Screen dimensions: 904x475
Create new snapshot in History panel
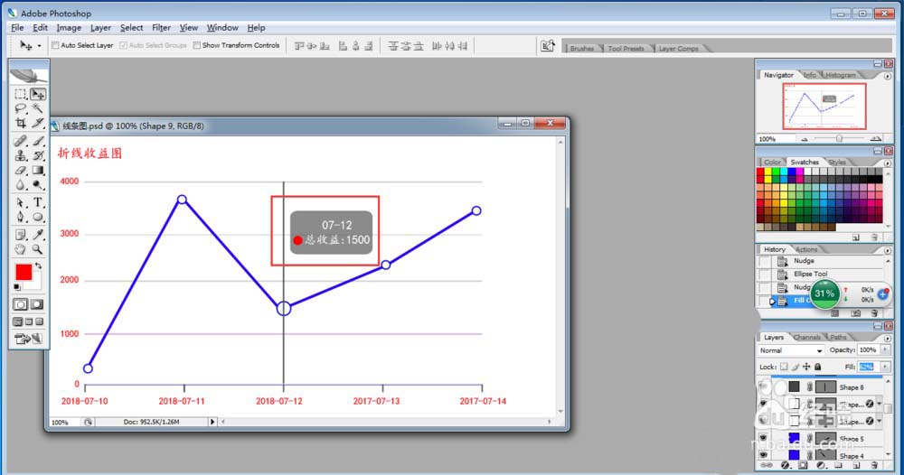pyautogui.click(x=855, y=313)
